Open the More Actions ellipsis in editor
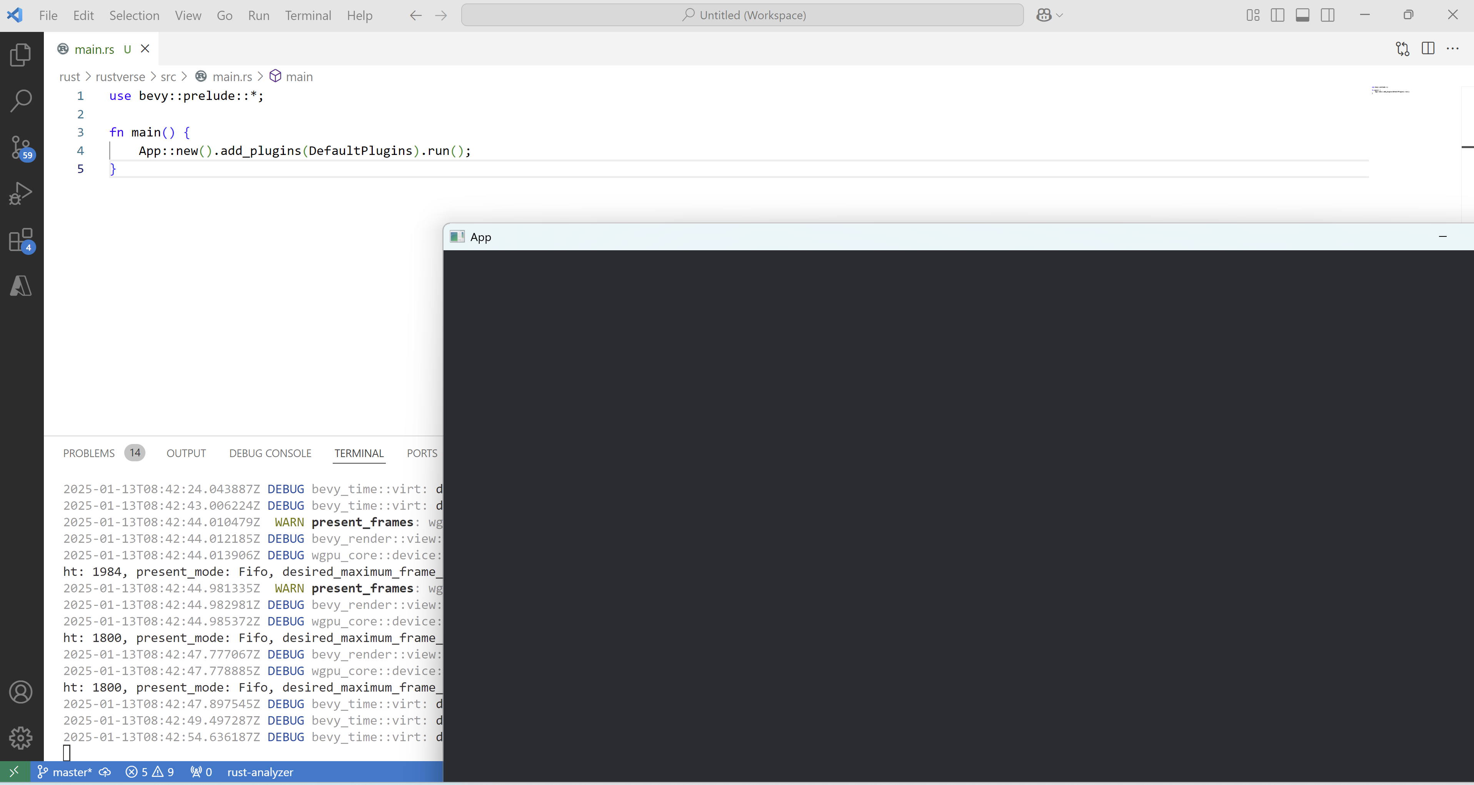 1452,49
